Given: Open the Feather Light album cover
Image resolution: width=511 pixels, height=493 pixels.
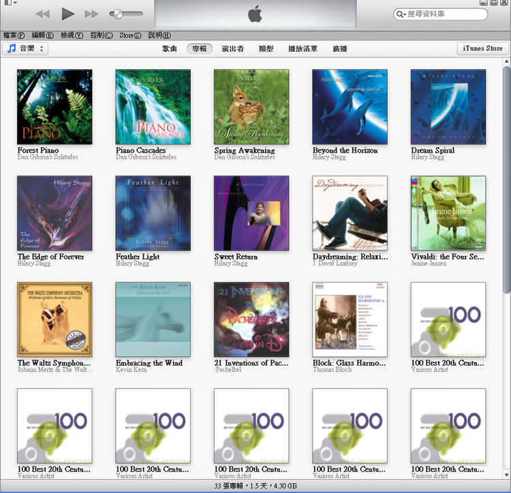Looking at the screenshot, I should click(x=153, y=213).
